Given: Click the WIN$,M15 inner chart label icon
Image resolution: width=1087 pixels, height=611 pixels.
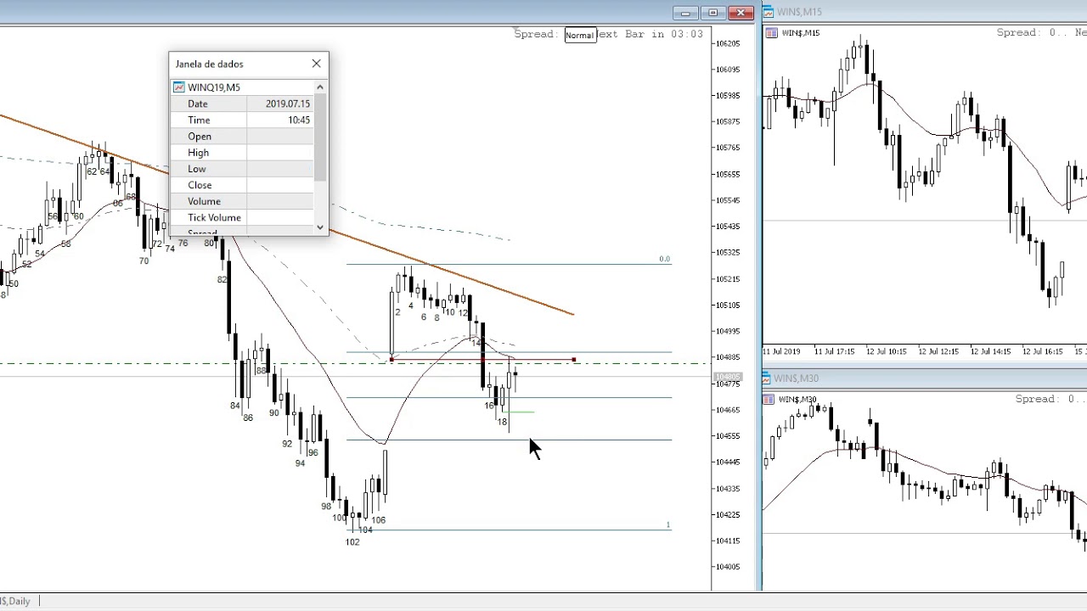Looking at the screenshot, I should (x=772, y=33).
